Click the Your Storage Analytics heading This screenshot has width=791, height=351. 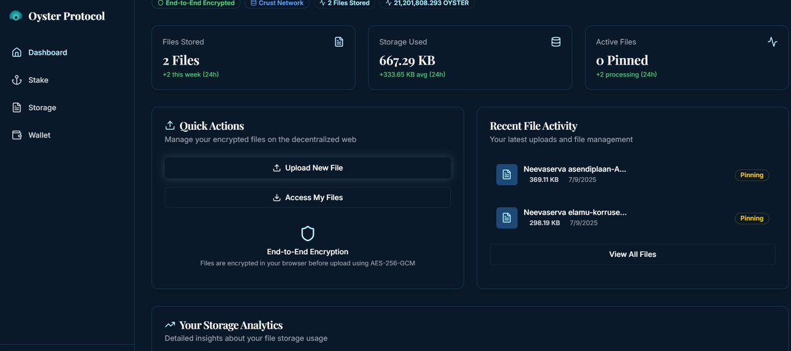click(231, 325)
